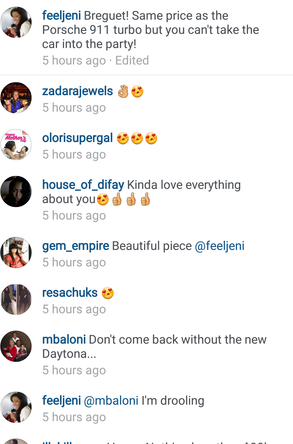Tap resachuks profile avatar
293x444 pixels.
(x=16, y=299)
